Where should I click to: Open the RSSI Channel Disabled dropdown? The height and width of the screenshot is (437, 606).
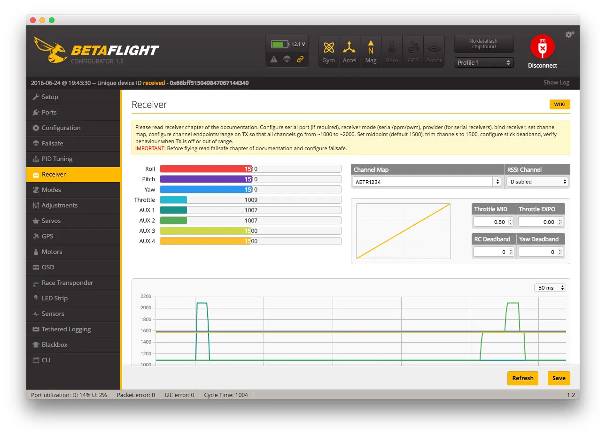[x=537, y=182]
